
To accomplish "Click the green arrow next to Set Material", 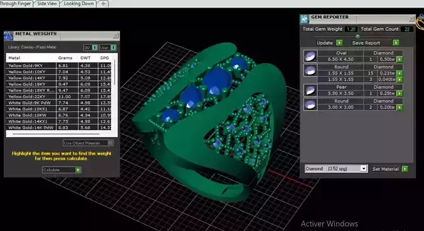I will click(405, 169).
